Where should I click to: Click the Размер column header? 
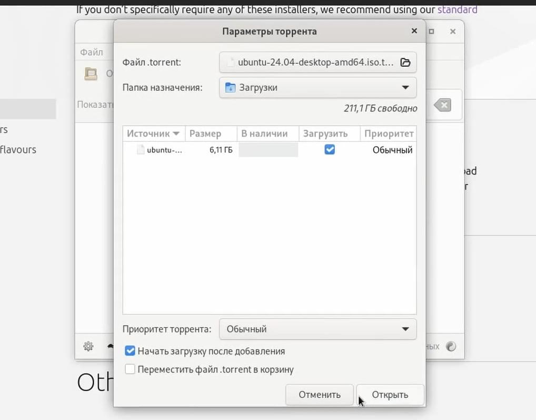click(211, 134)
